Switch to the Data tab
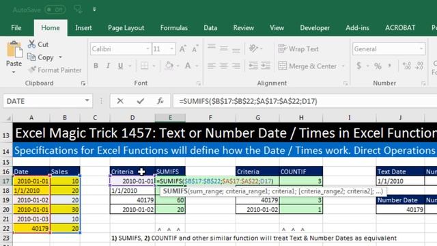The height and width of the screenshot is (246, 437). pyautogui.click(x=210, y=28)
